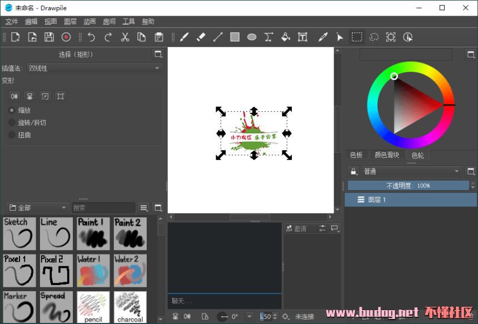The image size is (478, 324).
Task: Pick the flood fill bucket tool
Action: [x=285, y=37]
